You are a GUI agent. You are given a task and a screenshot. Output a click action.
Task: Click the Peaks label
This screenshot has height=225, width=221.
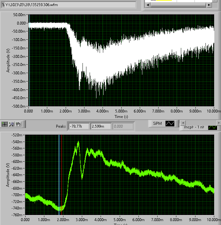pos(61,126)
